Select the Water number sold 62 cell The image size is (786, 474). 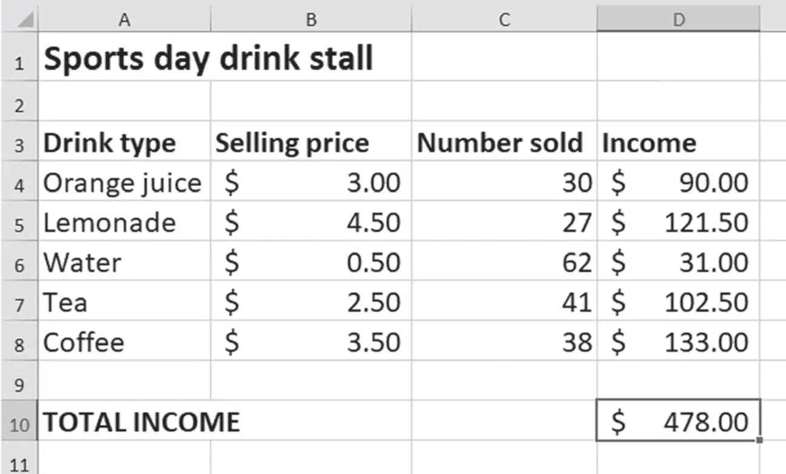(504, 262)
